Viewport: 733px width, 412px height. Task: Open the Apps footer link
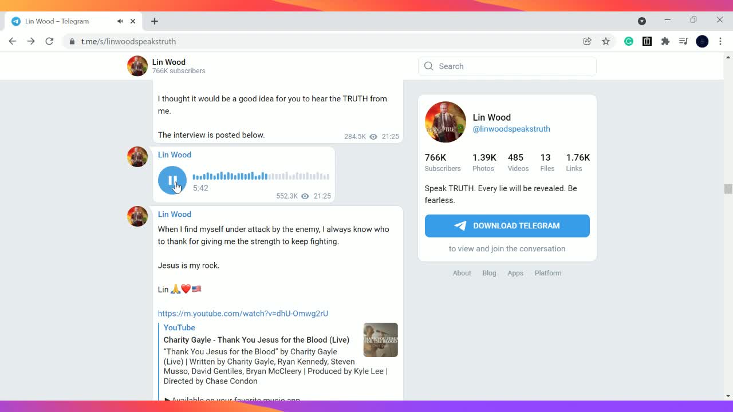pos(515,273)
